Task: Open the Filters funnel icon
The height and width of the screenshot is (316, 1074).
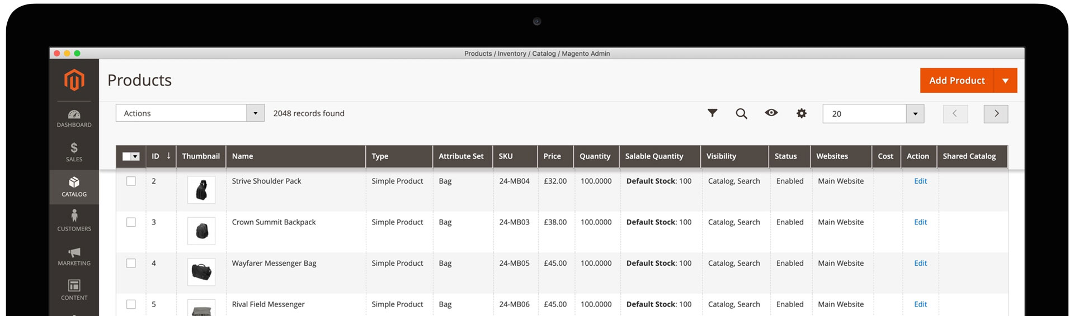Action: (712, 113)
